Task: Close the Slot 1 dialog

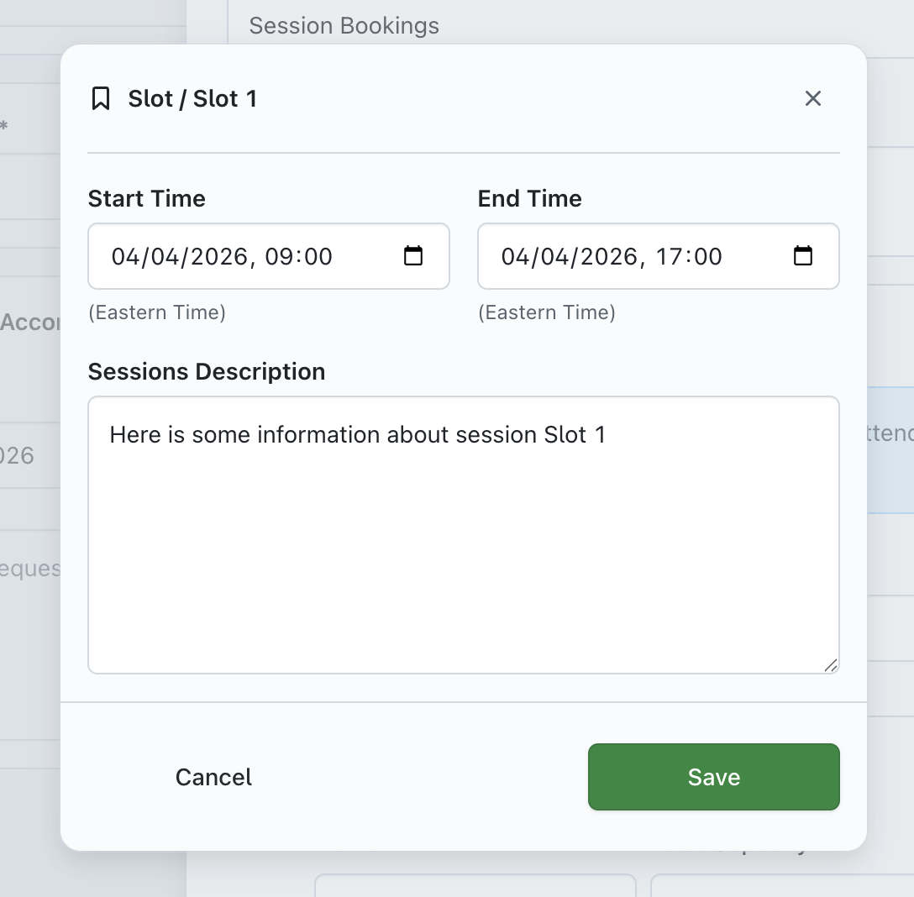Action: coord(812,99)
